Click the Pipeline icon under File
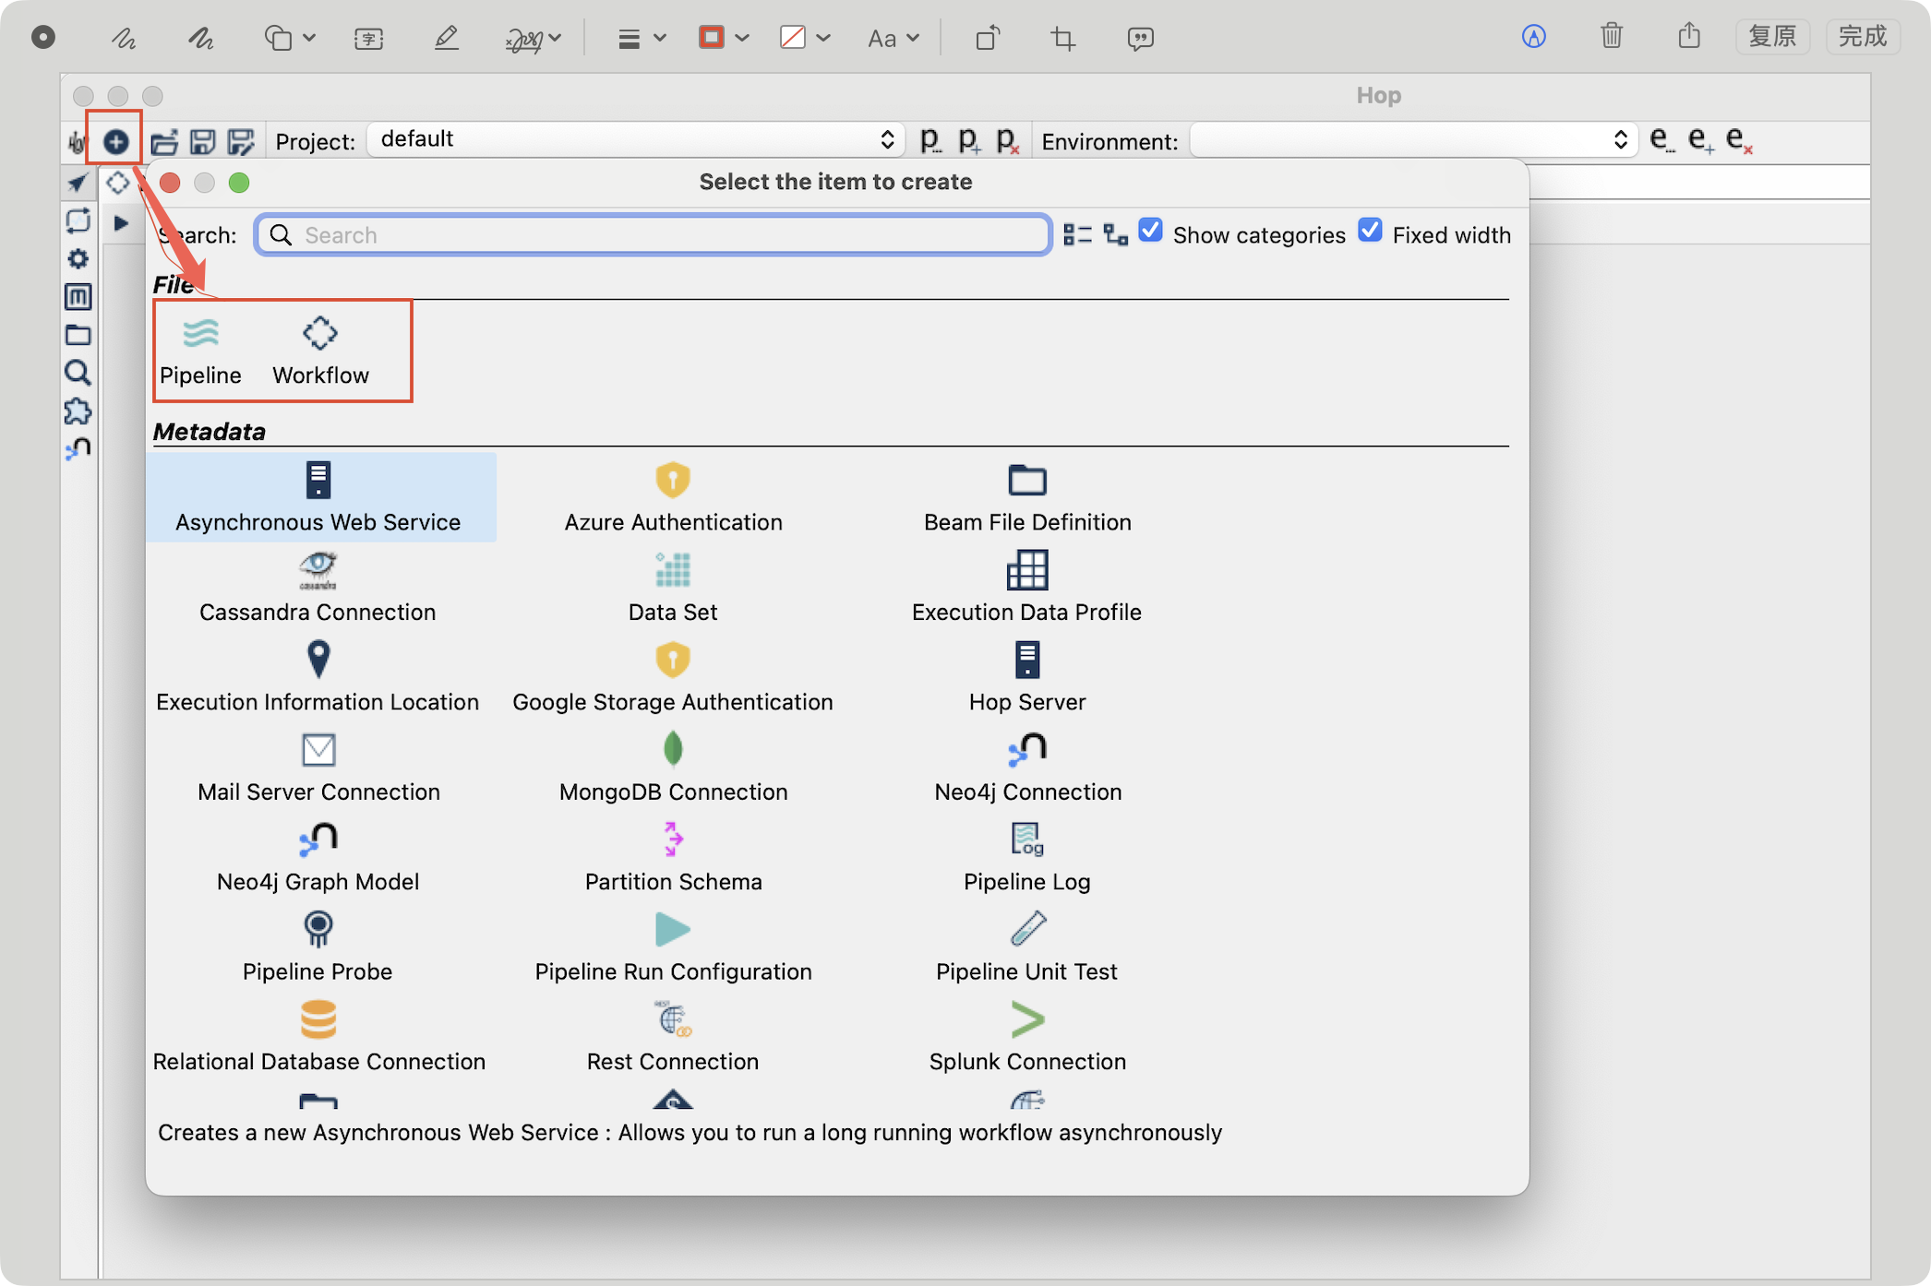 pos(200,334)
